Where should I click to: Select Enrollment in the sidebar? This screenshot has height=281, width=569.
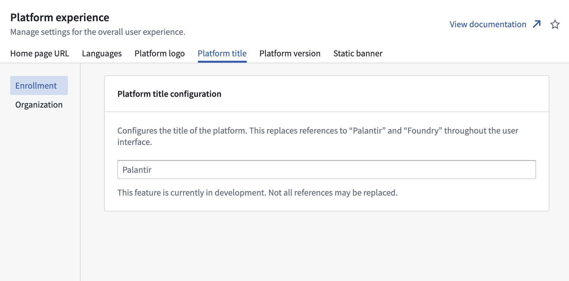[x=39, y=85]
